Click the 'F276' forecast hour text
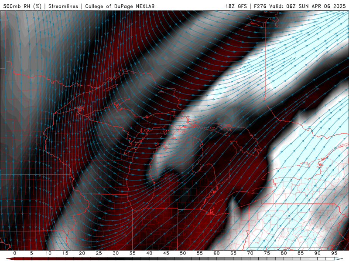This screenshot has width=349, height=261. tap(260, 6)
